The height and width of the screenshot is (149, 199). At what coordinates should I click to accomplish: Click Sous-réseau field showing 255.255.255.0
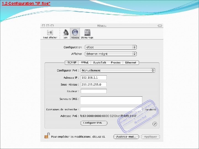[94, 84]
